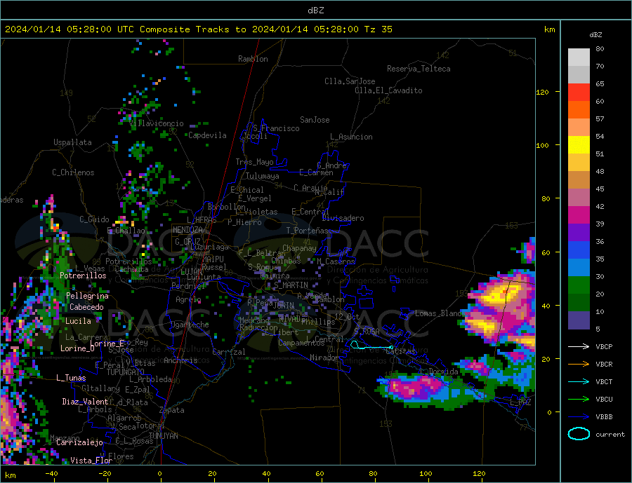Image resolution: width=632 pixels, height=483 pixels.
Task: Click the G_CRUZ label box
Action: (187, 242)
